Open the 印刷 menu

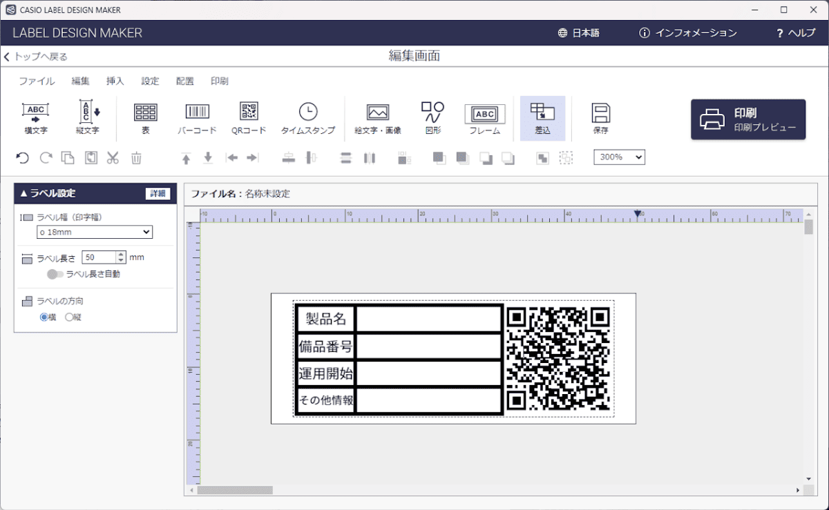tap(220, 81)
